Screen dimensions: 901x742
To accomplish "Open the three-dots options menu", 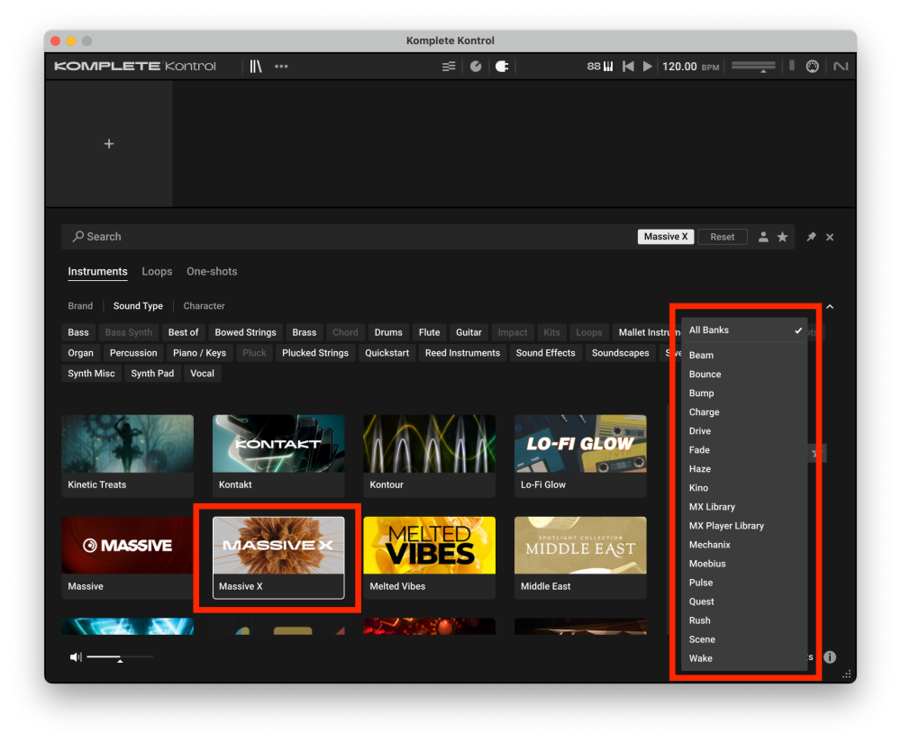I will tap(281, 67).
